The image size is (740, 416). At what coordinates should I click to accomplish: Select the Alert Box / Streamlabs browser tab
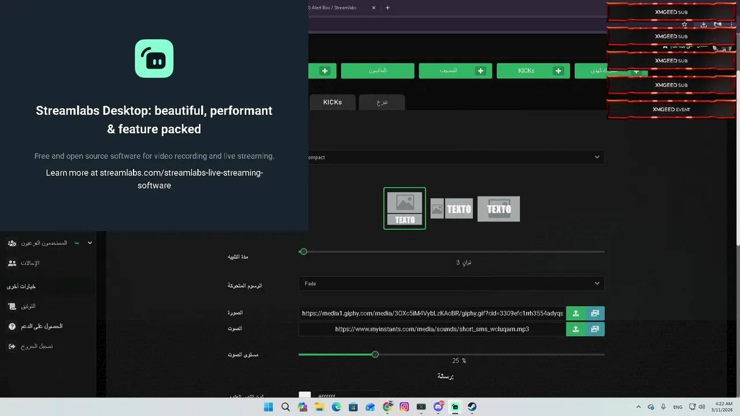(342, 8)
